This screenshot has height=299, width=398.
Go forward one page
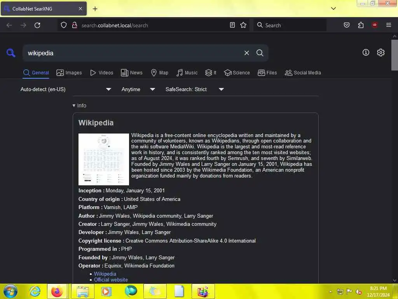[23, 25]
